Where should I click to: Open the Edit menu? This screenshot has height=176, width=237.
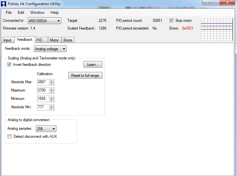21,13
